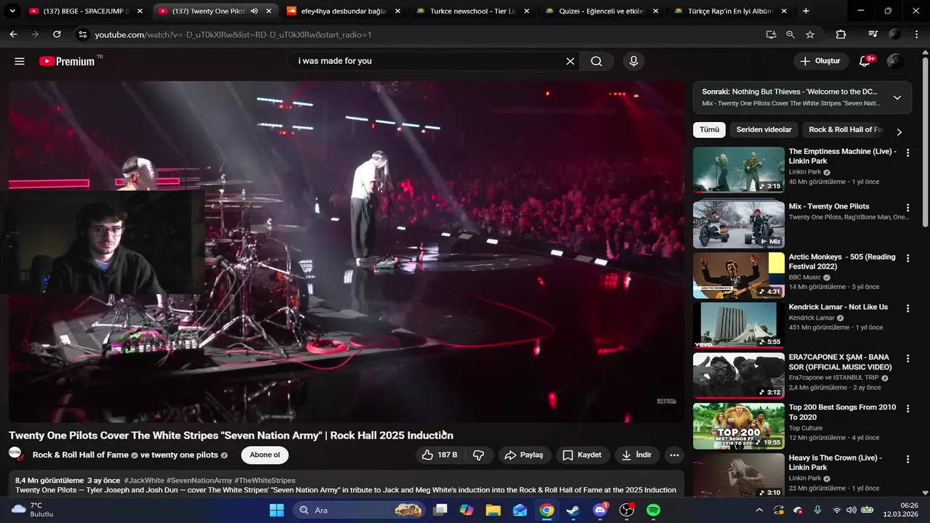Open Spotify from the taskbar
This screenshot has height=523, width=930.
point(653,510)
